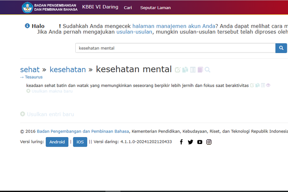Open the usulan-usulan link

click(x=134, y=32)
